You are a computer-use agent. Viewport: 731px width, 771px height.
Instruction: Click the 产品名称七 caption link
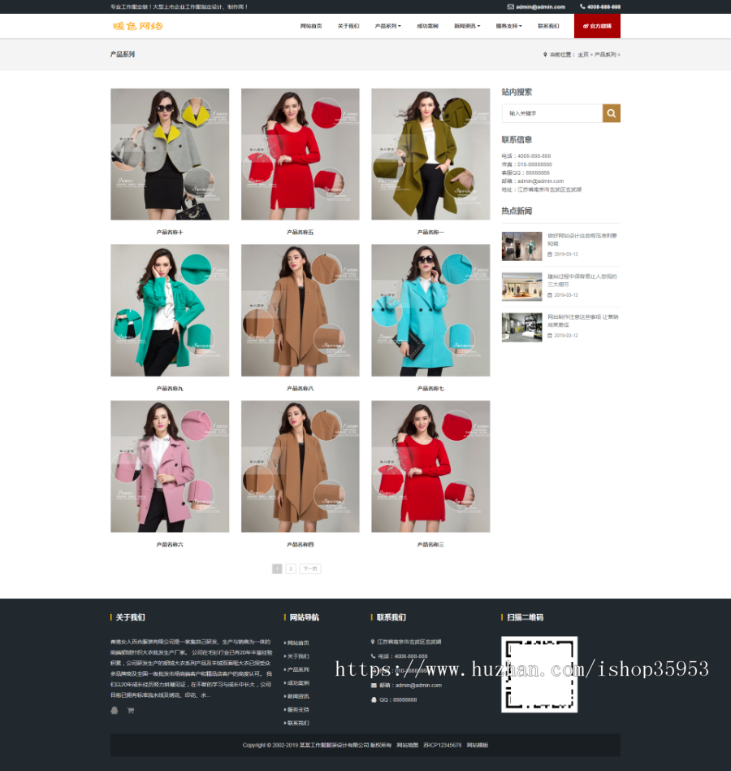click(x=430, y=389)
